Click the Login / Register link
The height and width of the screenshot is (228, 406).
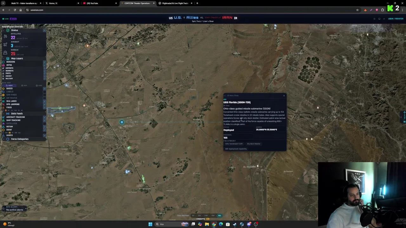point(396,19)
